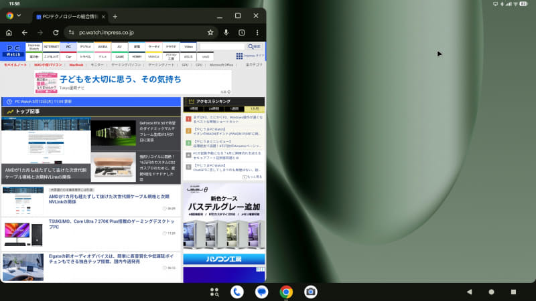Click もっと見る under access ranking

[253, 177]
